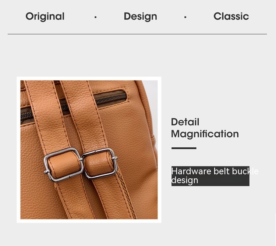Viewport: 276px width, 246px height.
Task: Click the 'Original' heading text
Action: [45, 17]
